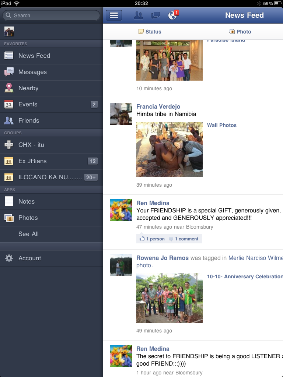Click the Ex JRians badge showing 12
Viewport: 283px width, 377px height.
click(92, 161)
